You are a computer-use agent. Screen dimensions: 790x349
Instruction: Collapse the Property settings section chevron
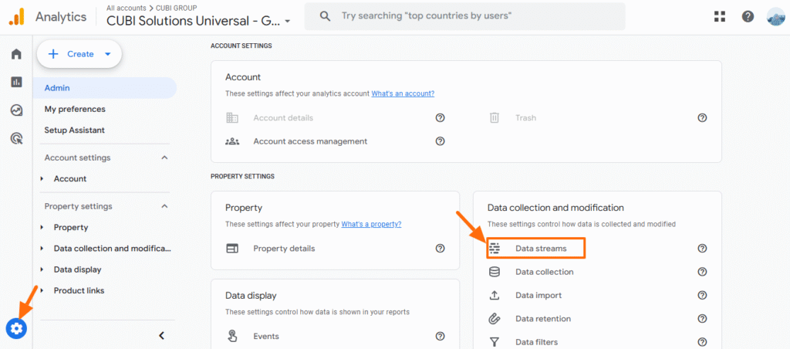pos(164,206)
